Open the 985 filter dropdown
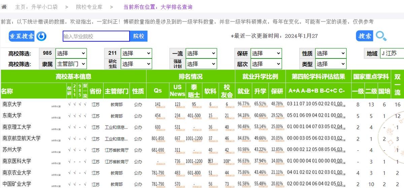This screenshot has width=404, height=188. pos(71,53)
